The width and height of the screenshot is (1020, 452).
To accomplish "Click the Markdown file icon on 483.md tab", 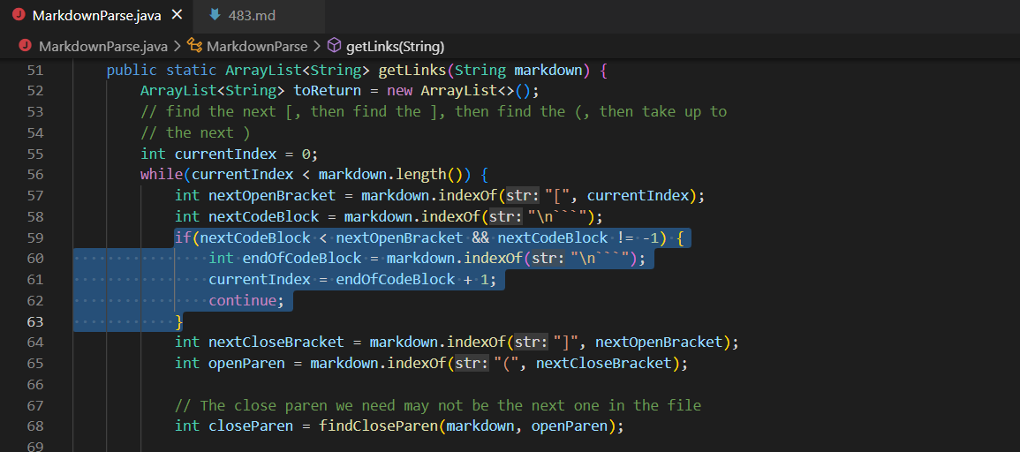I will [x=215, y=16].
